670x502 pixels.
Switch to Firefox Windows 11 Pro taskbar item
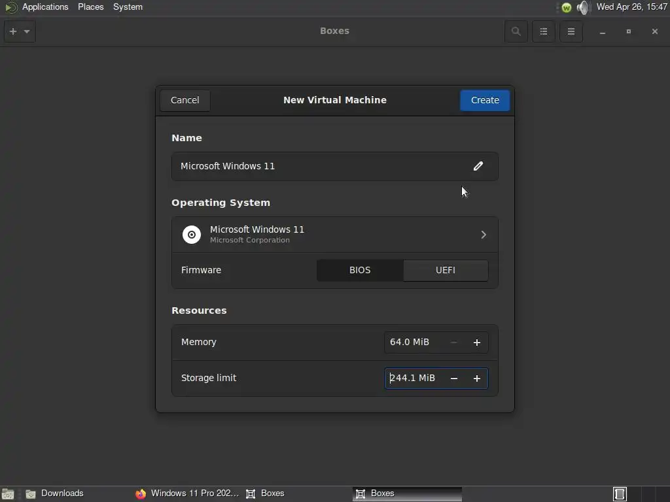pyautogui.click(x=187, y=494)
